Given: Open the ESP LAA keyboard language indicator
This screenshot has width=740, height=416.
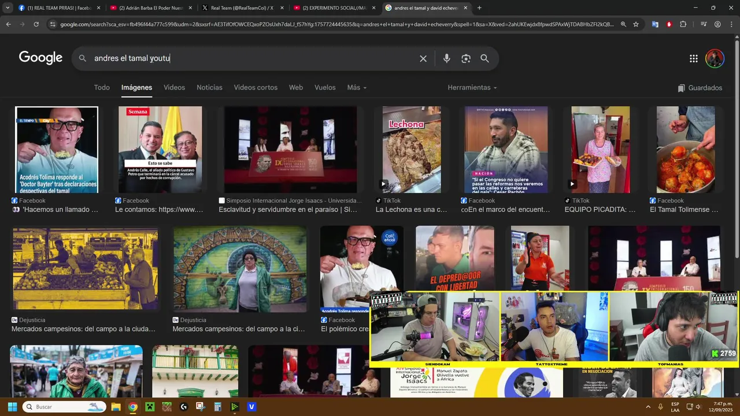Looking at the screenshot, I should [x=675, y=407].
